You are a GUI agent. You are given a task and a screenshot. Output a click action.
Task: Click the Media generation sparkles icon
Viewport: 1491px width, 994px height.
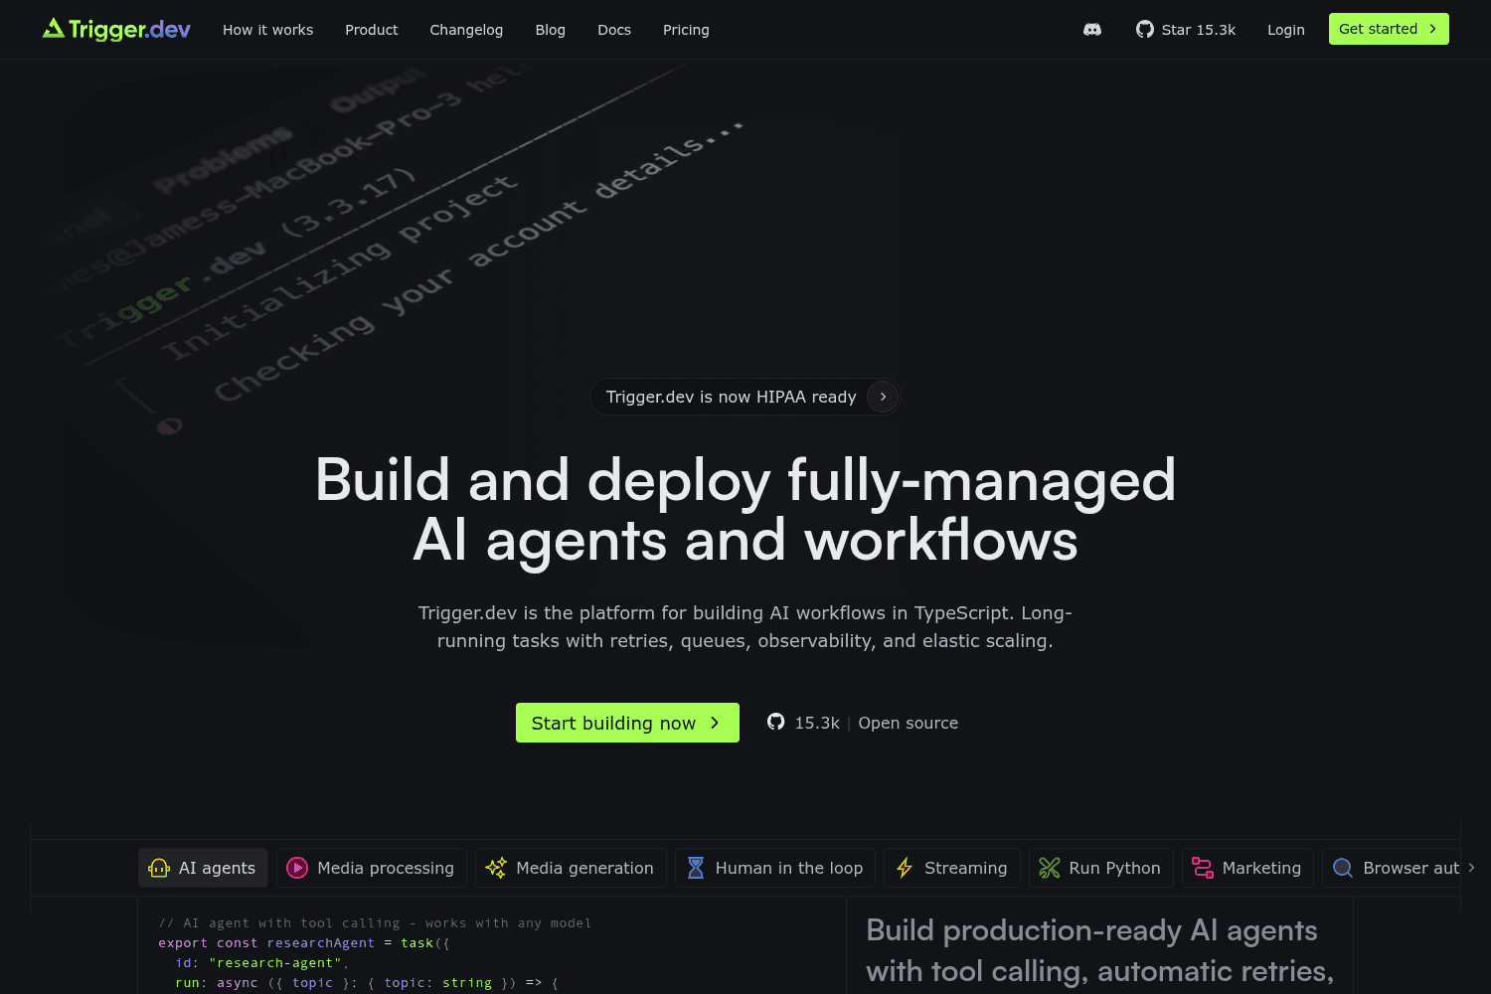(496, 868)
